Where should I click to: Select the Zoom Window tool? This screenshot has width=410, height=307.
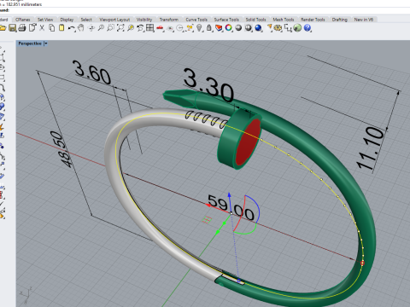pyautogui.click(x=111, y=28)
